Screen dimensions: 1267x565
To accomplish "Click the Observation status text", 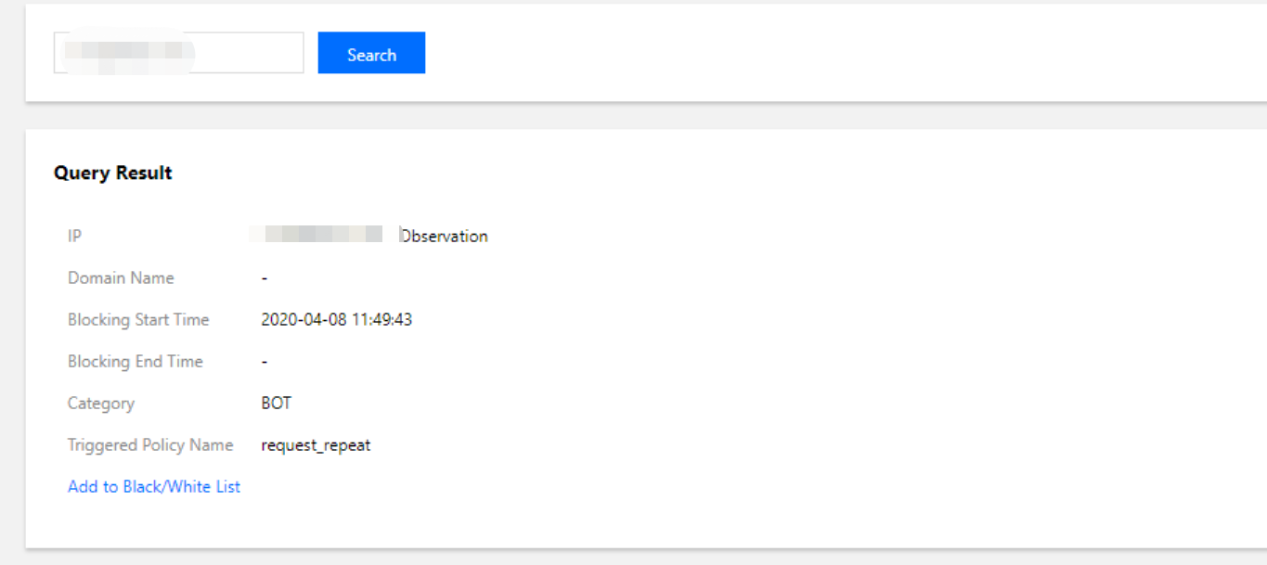I will point(444,236).
